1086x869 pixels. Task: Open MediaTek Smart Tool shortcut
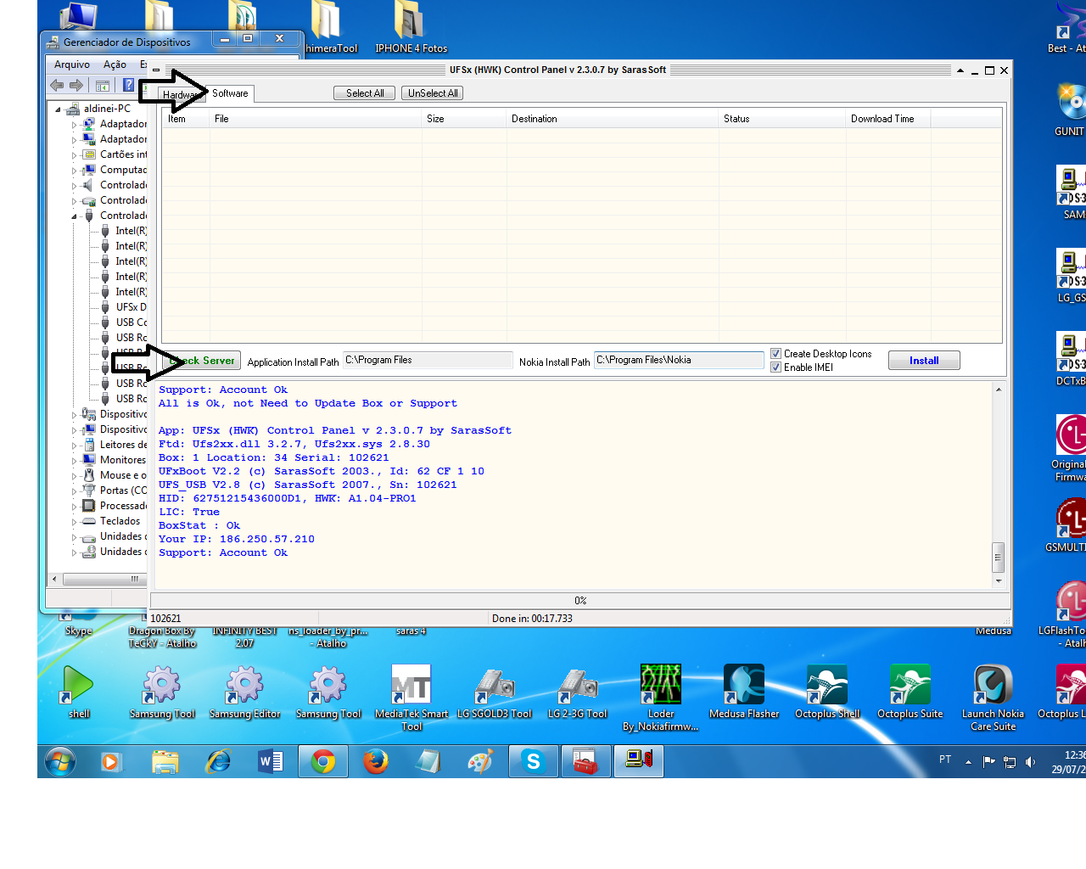[x=411, y=697]
